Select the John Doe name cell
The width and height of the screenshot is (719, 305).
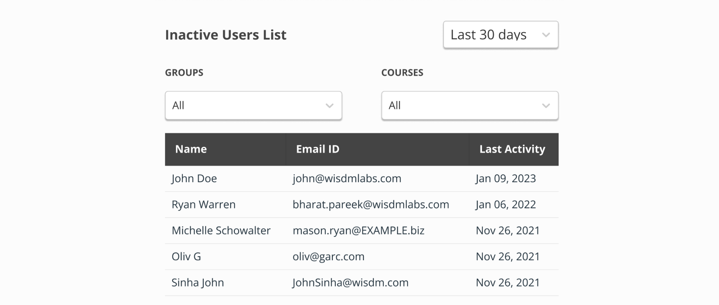194,178
